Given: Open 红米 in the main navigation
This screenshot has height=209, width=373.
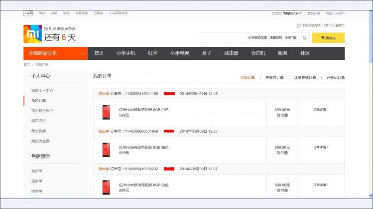Looking at the screenshot, I should pos(153,53).
